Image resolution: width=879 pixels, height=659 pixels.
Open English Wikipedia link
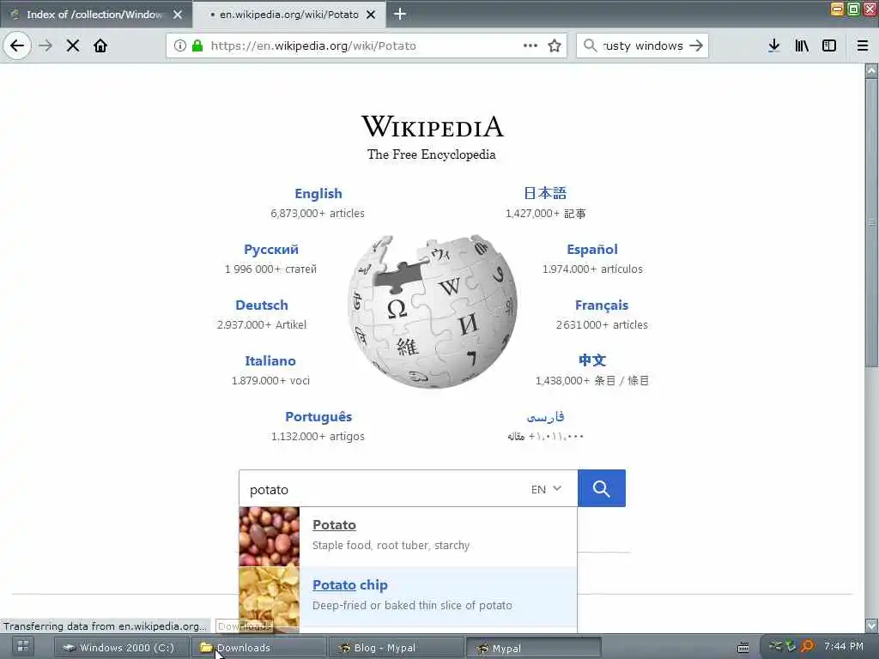[318, 193]
